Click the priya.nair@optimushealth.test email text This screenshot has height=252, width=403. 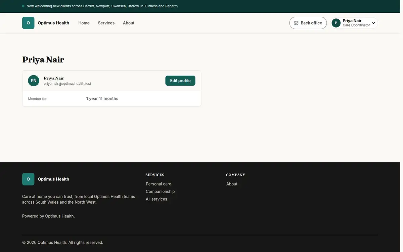(68, 84)
